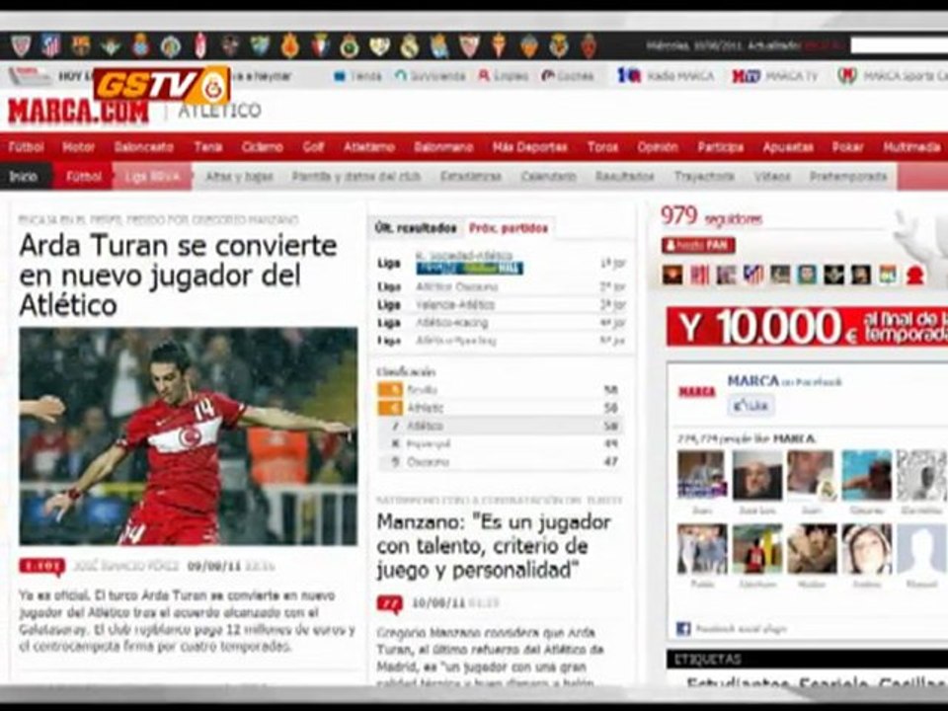Click the Atlético row in Clasificación table
The image size is (948, 711).
(501, 426)
